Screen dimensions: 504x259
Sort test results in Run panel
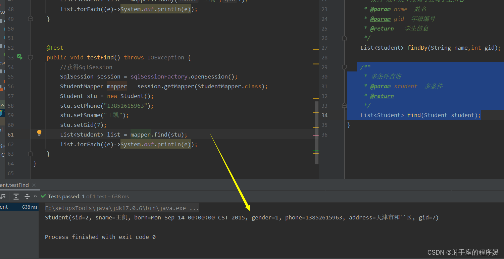(x=3, y=196)
